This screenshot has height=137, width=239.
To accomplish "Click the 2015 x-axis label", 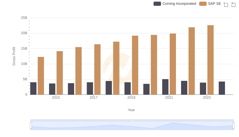I will [x=56, y=97].
